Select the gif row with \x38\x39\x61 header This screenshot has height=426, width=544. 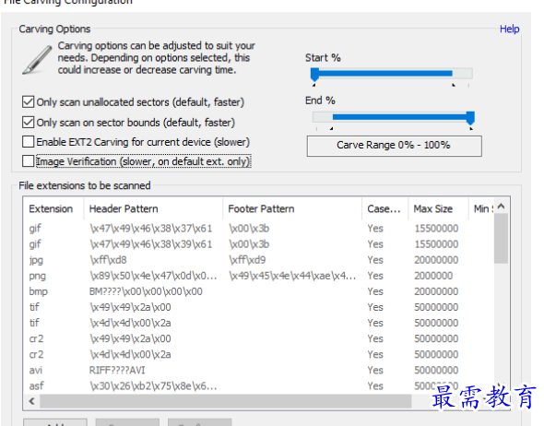pos(258,244)
